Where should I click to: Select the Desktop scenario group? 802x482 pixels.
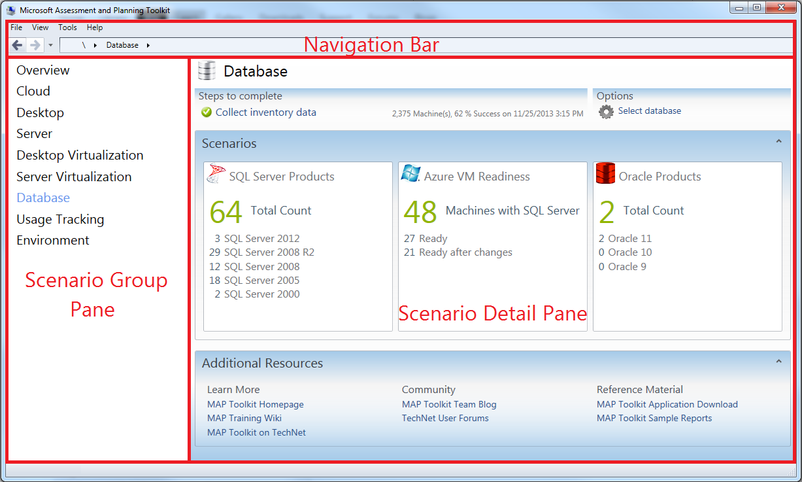[41, 112]
